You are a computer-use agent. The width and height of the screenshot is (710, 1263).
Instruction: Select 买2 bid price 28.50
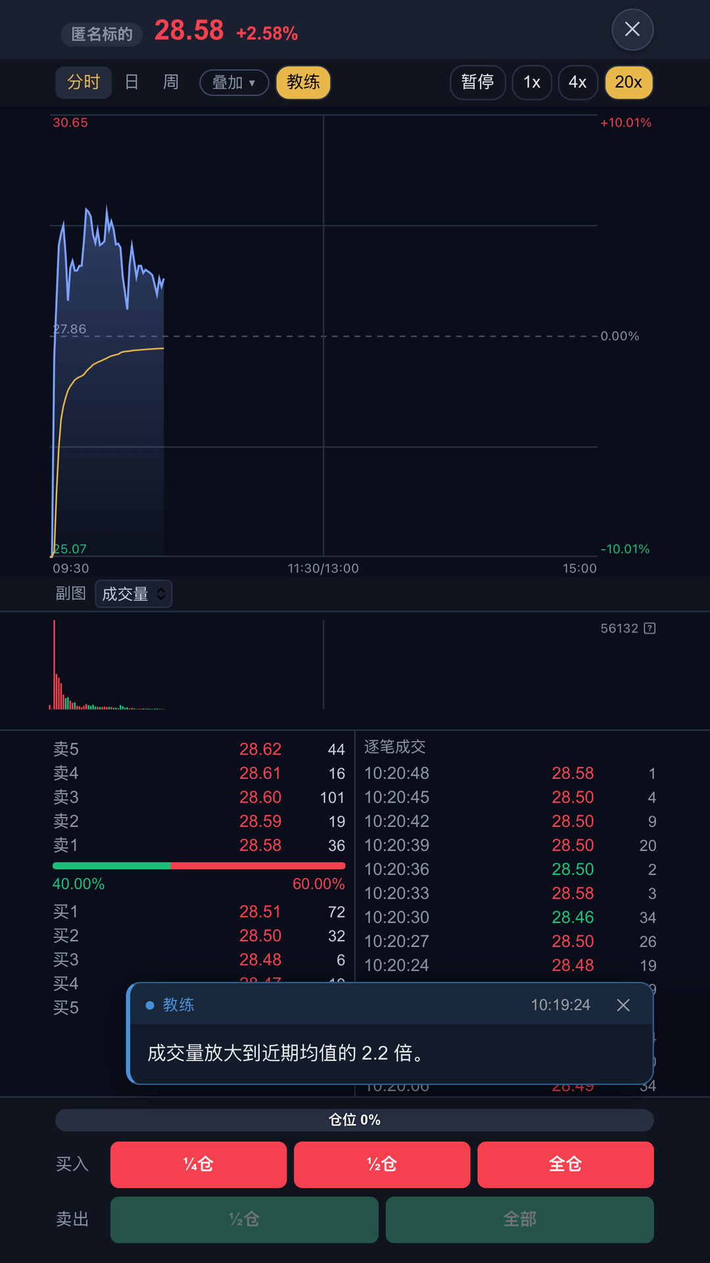[199, 936]
